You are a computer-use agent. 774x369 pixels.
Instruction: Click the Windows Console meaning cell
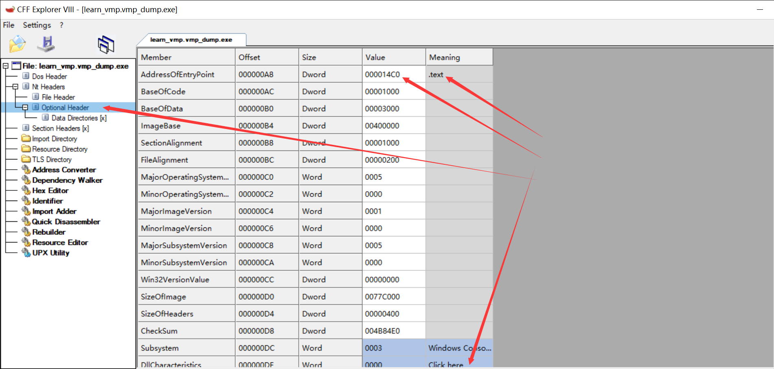point(460,348)
